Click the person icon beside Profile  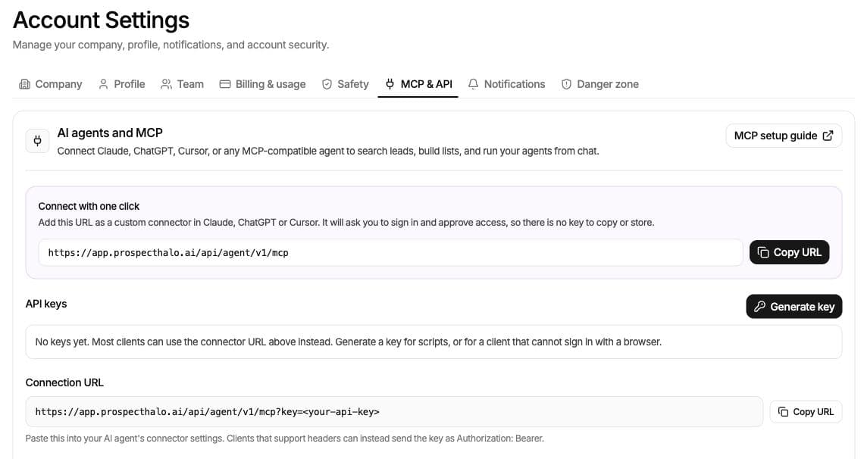coord(103,84)
